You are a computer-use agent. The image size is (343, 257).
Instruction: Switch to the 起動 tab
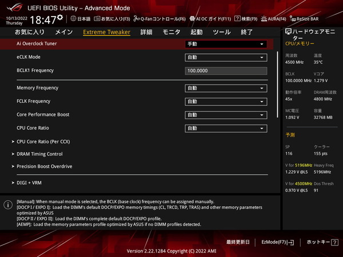(196, 32)
